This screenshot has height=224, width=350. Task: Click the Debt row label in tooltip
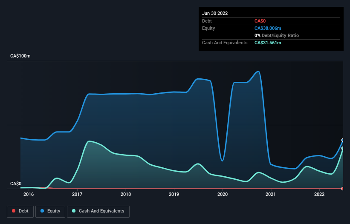click(x=207, y=21)
